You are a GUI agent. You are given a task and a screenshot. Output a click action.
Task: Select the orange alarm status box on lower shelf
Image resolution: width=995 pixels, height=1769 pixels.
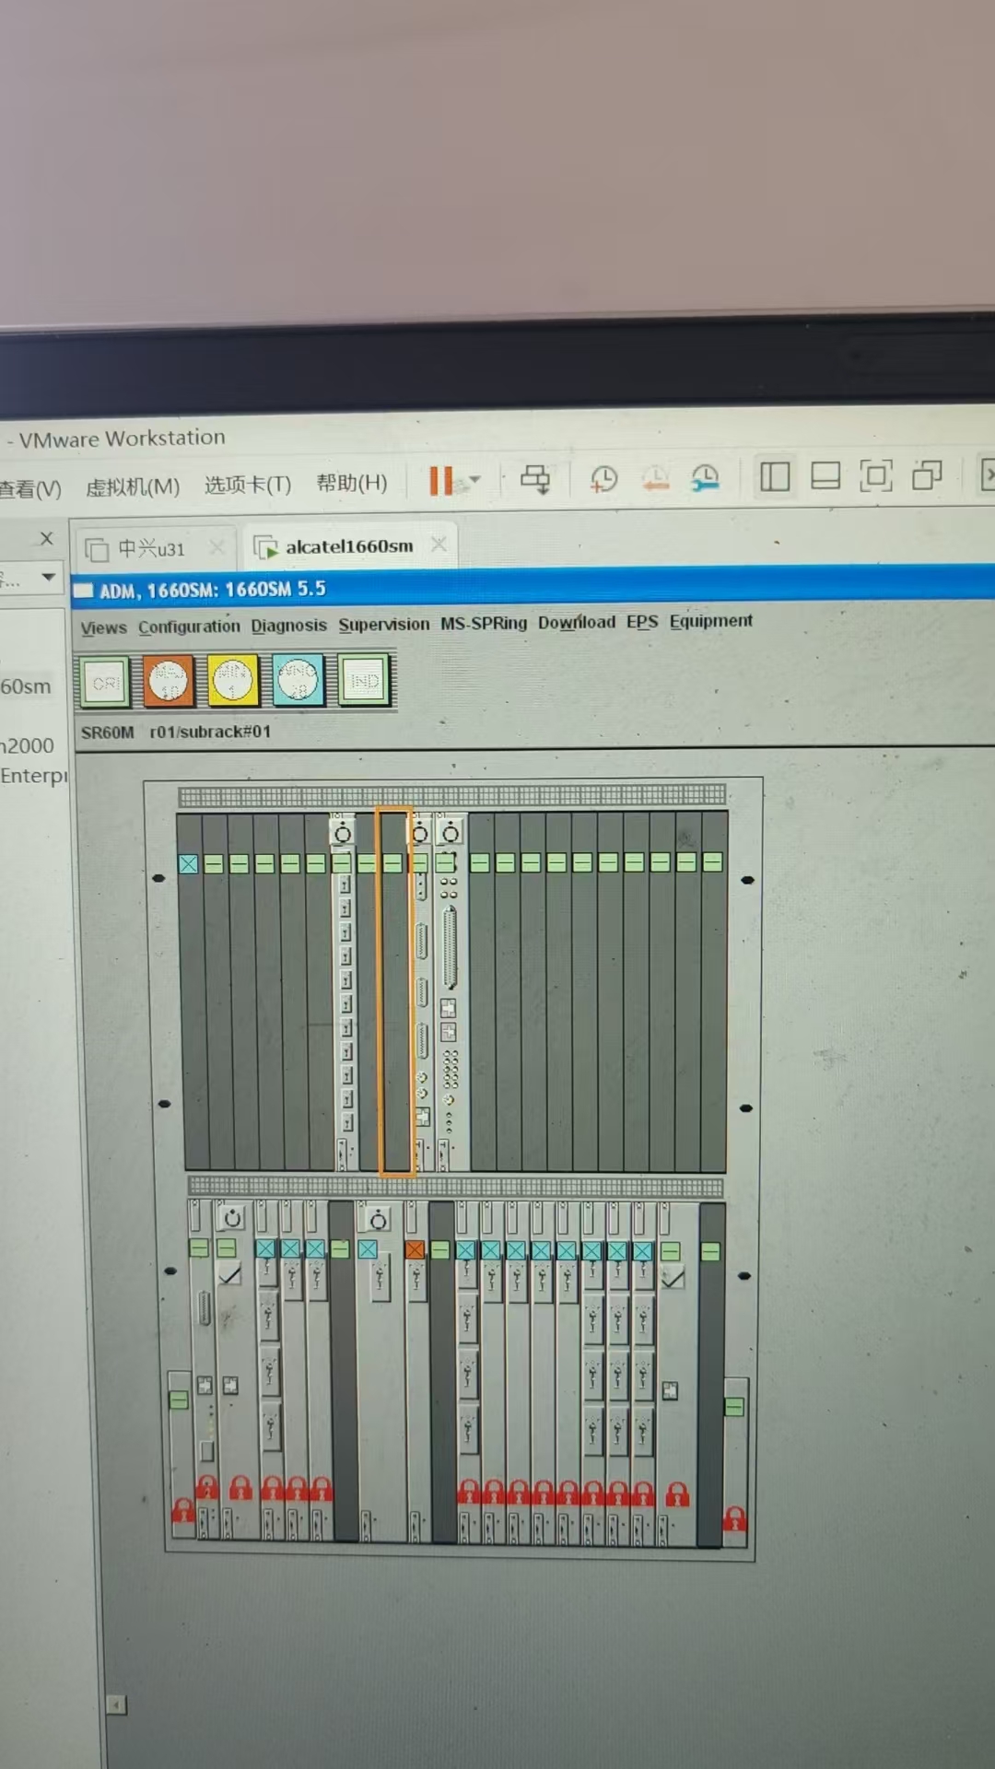415,1250
